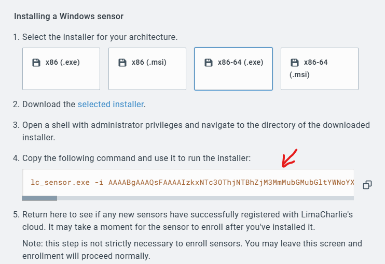Click the empty scrollbar track right of the thumb
385x264 pixels.
[205, 198]
